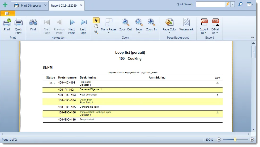Viewport: 260px width, 147px height.
Task: Jump to Last Page
Action: point(83,26)
